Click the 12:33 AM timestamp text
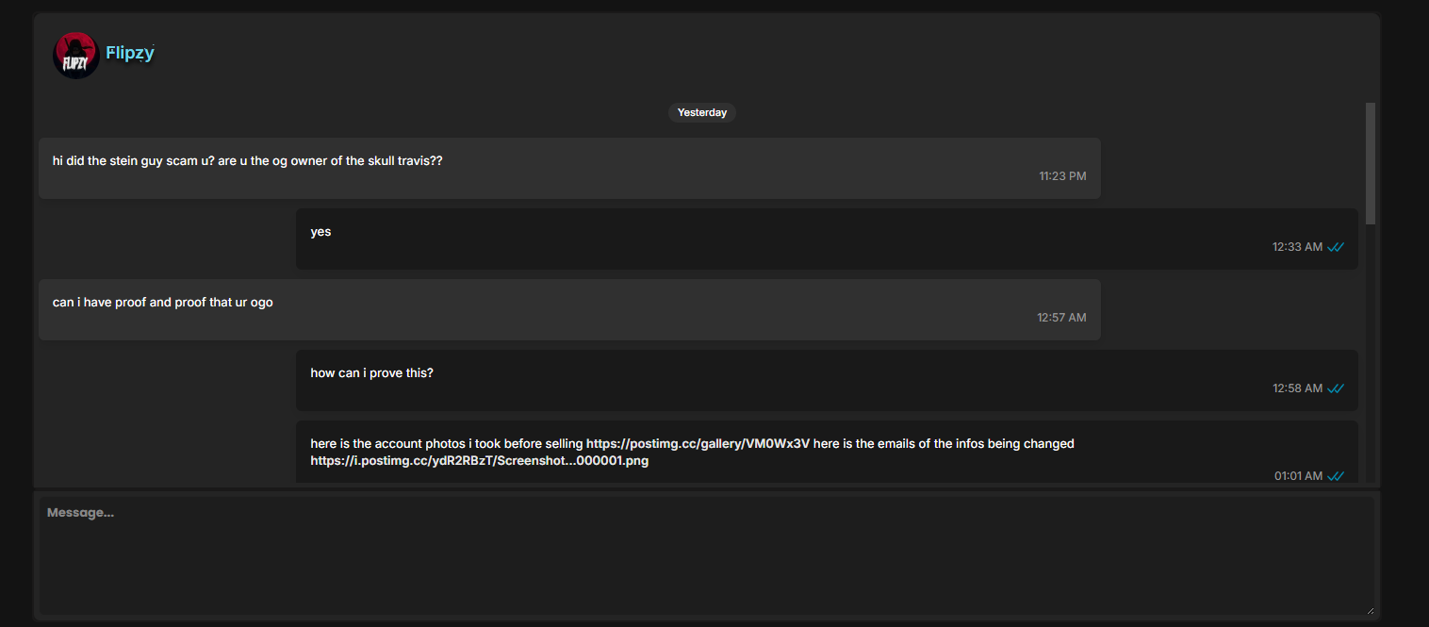The image size is (1429, 627). coord(1297,247)
